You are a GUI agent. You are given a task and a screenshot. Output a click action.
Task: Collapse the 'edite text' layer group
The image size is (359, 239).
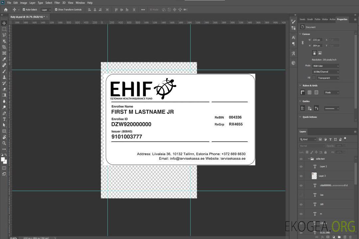point(308,159)
